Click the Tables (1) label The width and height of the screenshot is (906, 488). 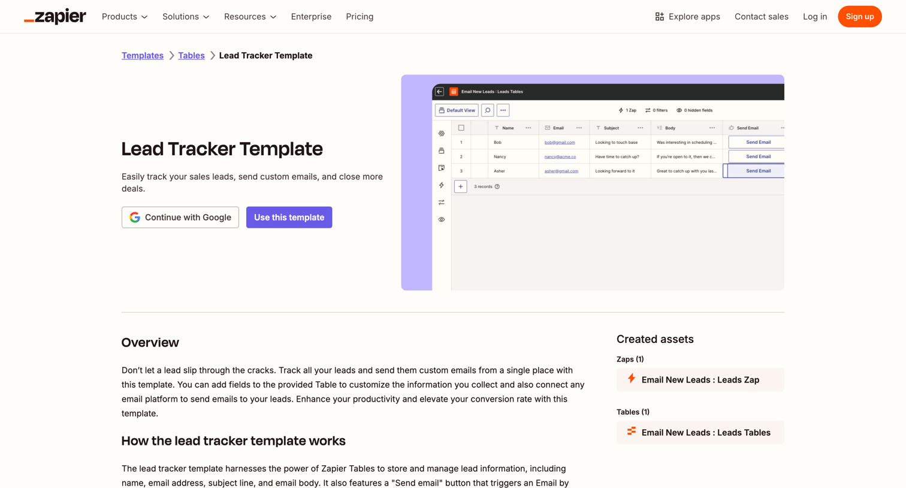point(633,412)
